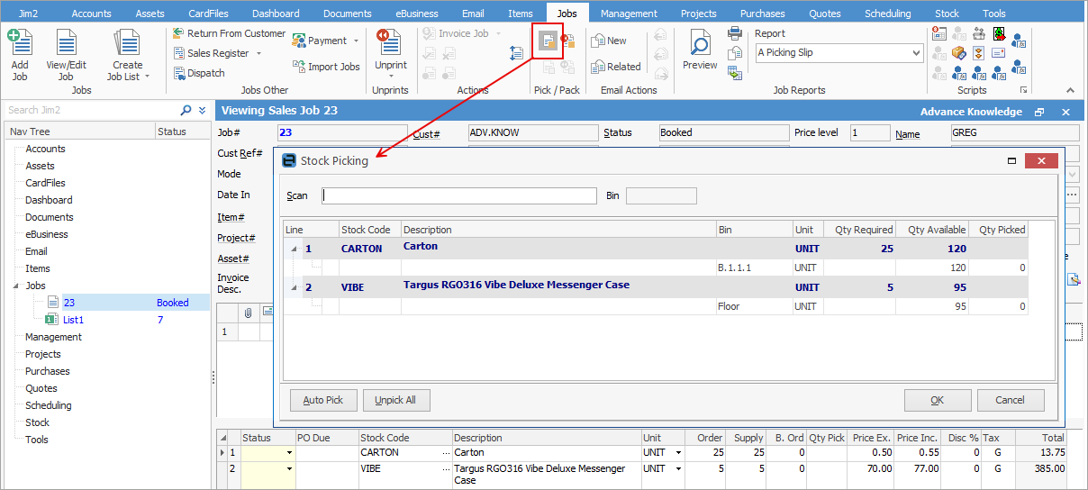This screenshot has height=490, width=1088.
Task: Select Return From Customer in ribbon
Action: coord(229,33)
